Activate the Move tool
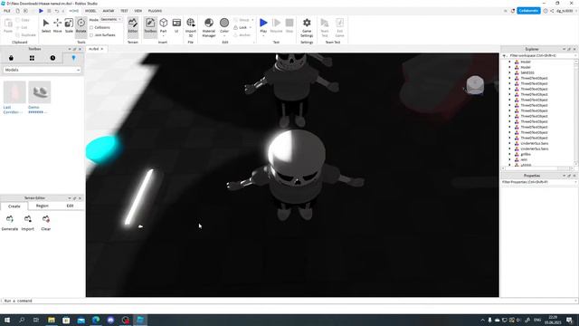The width and height of the screenshot is (579, 326). tap(58, 25)
